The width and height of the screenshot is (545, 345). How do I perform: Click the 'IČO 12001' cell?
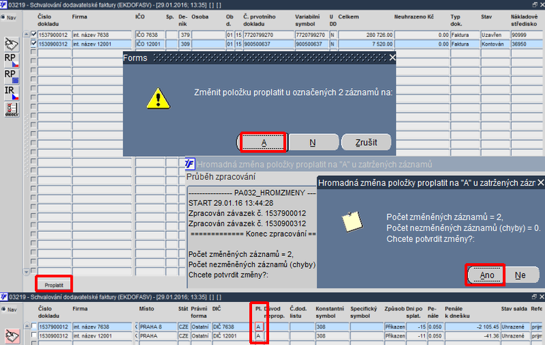point(150,44)
